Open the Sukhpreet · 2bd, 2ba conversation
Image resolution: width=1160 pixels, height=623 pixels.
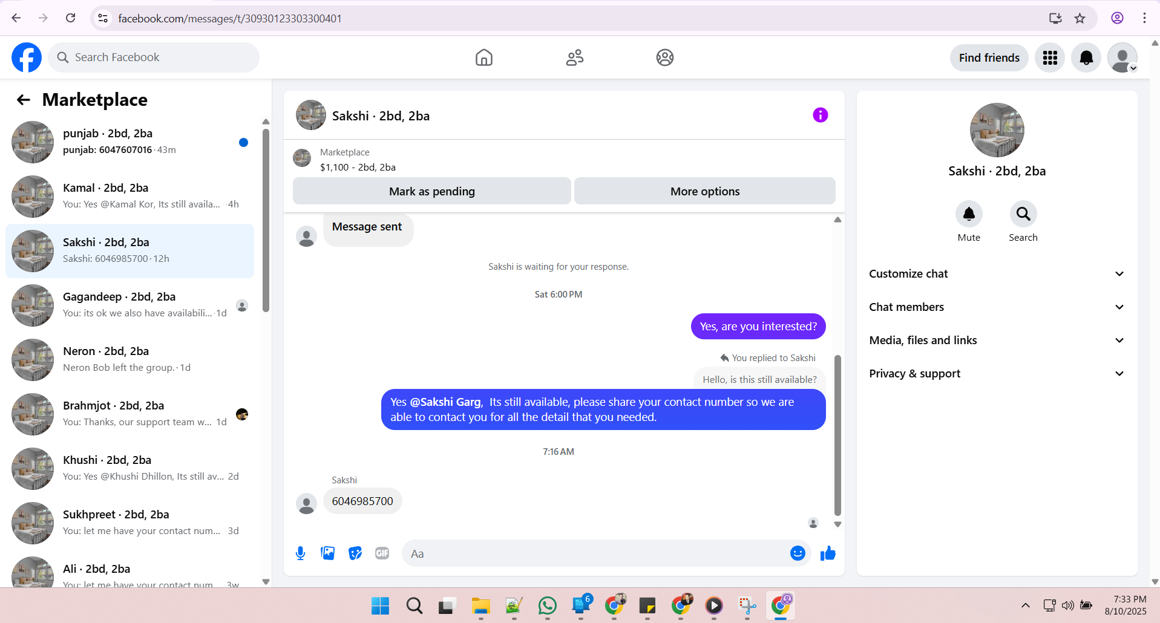point(130,523)
